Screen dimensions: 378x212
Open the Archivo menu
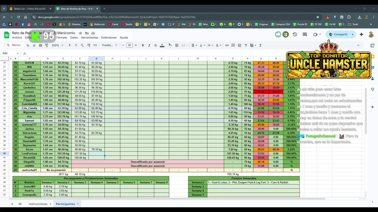click(17, 38)
